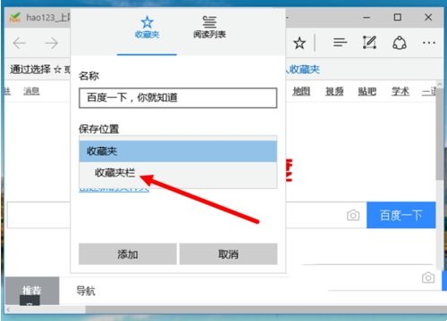
Task: Open the 消息 link
Action: point(31,91)
